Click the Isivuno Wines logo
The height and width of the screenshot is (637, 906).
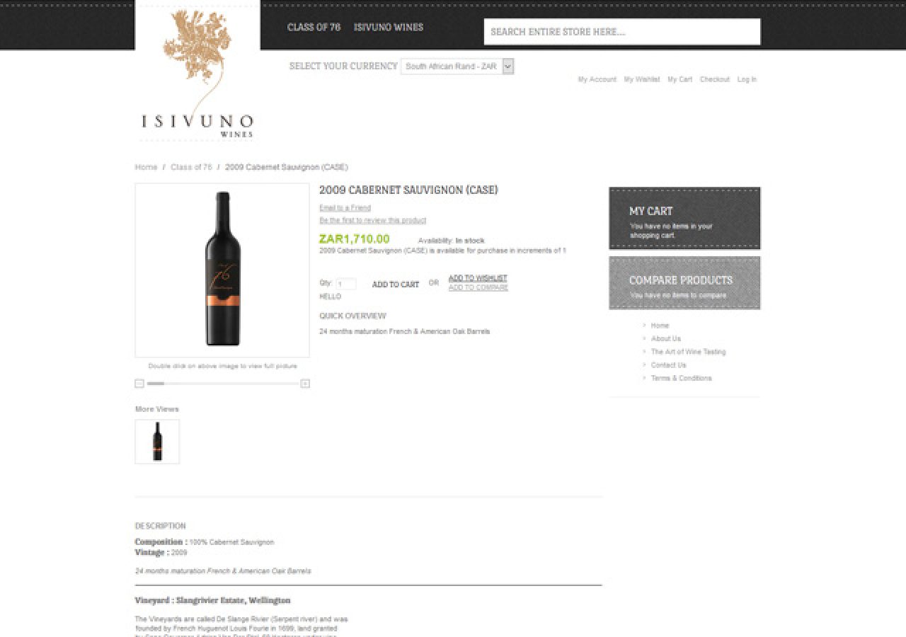point(197,74)
